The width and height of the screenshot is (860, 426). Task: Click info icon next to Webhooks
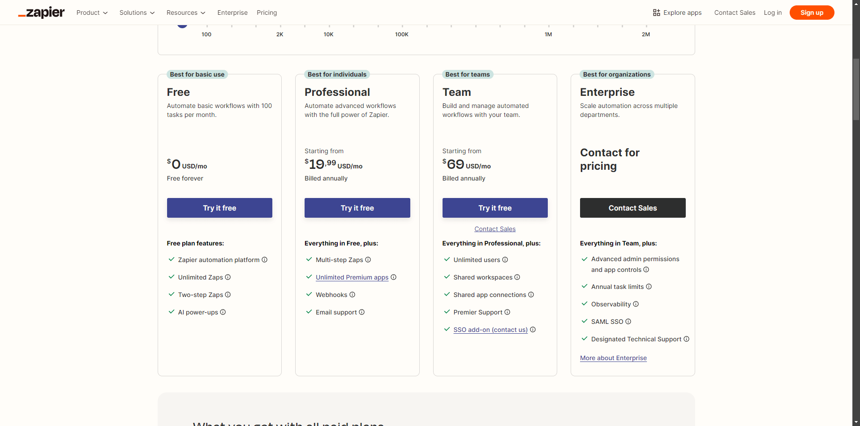(353, 295)
